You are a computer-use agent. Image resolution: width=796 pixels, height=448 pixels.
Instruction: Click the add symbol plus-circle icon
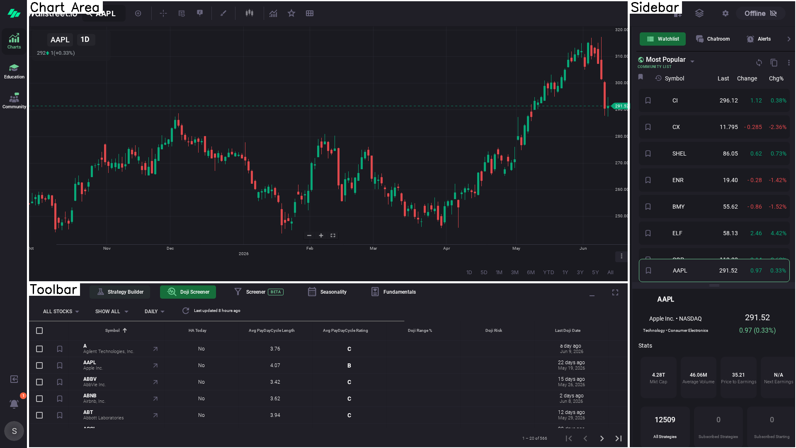tap(138, 13)
